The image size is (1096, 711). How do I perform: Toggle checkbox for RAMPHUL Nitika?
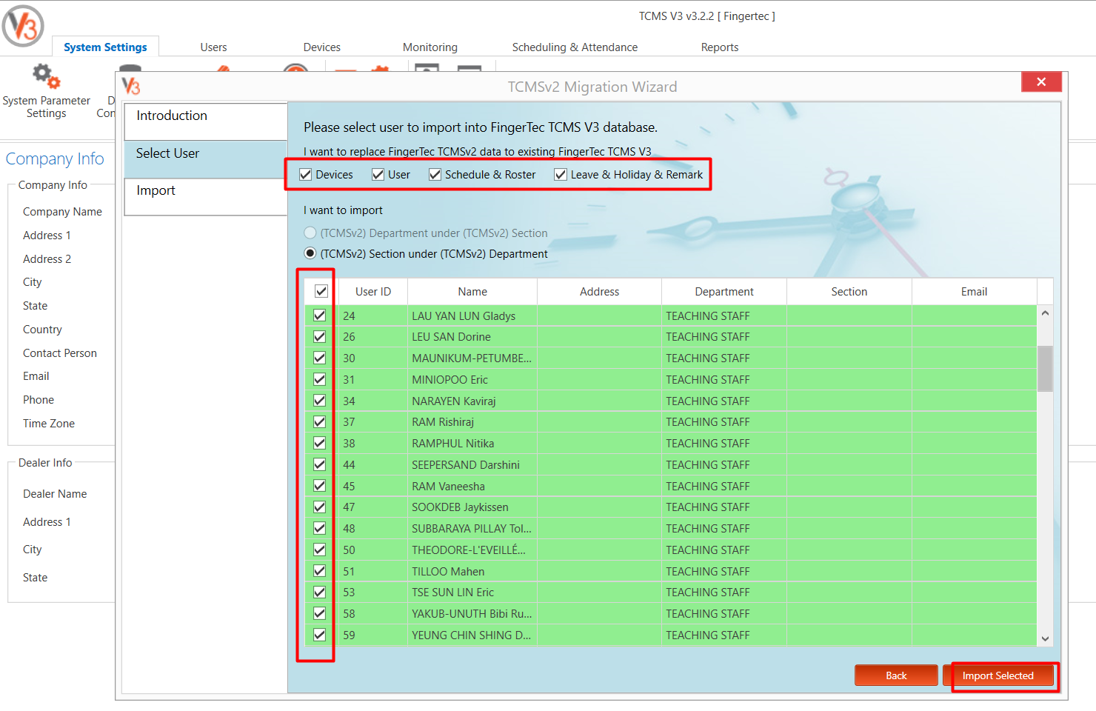319,443
